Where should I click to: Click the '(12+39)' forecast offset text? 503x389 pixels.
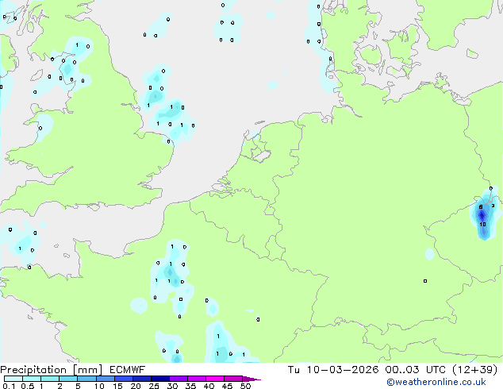pyautogui.click(x=475, y=370)
